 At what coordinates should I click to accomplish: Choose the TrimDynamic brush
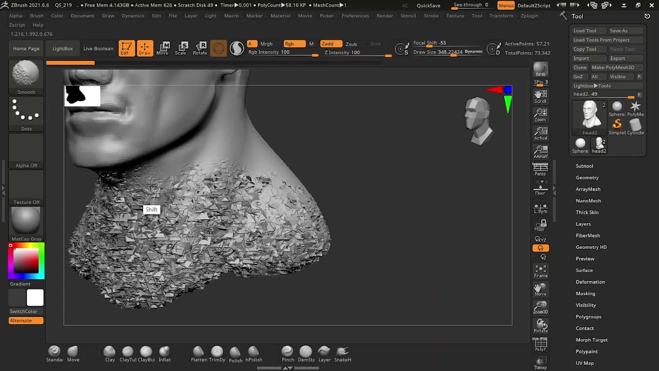217,354
